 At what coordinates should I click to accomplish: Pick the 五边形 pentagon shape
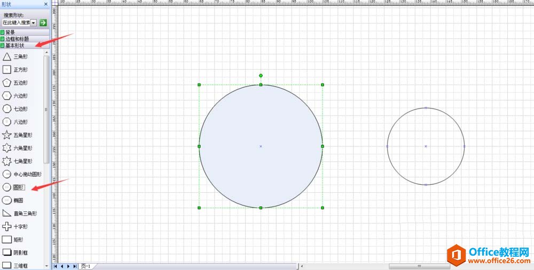pyautogui.click(x=15, y=83)
